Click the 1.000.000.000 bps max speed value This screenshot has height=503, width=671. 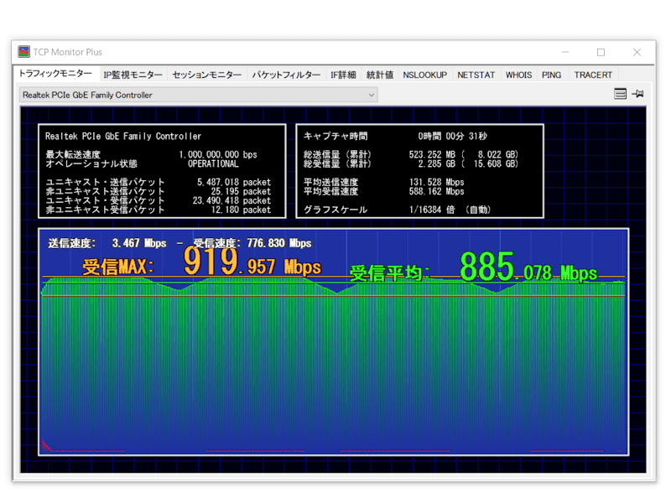point(218,154)
